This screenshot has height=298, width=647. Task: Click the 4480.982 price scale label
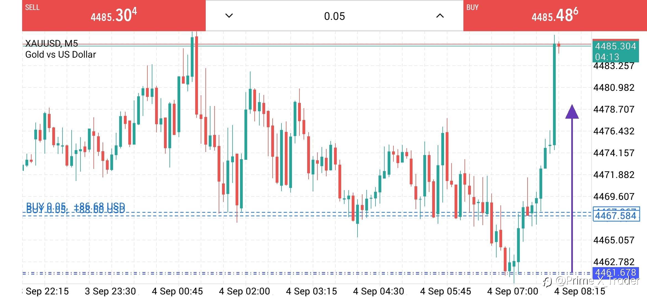[614, 88]
